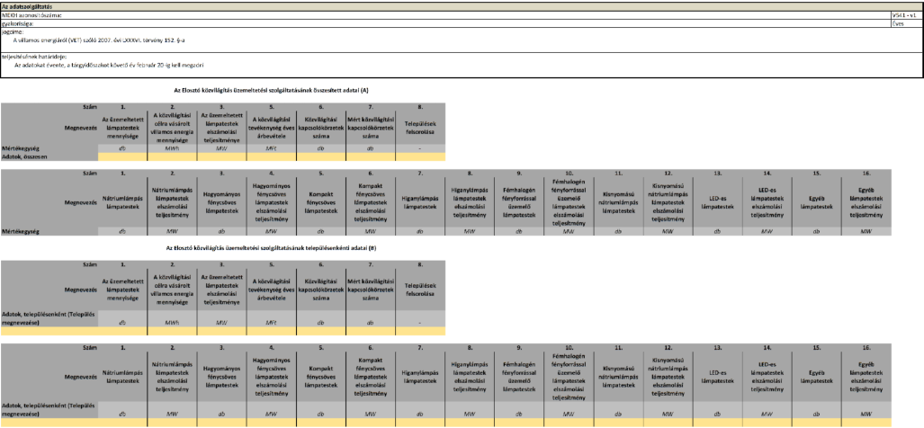Select the 'Az adatszolgáltatás' header cell

click(x=462, y=6)
